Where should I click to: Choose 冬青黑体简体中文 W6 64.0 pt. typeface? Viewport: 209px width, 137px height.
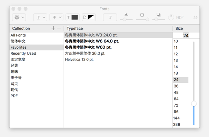pyautogui.click(x=118, y=41)
